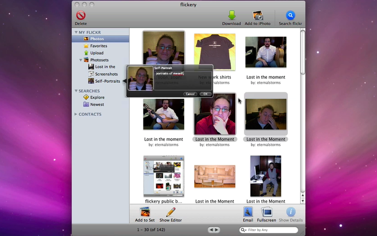
Task: Click the Add to Set icon
Action: [x=145, y=212]
